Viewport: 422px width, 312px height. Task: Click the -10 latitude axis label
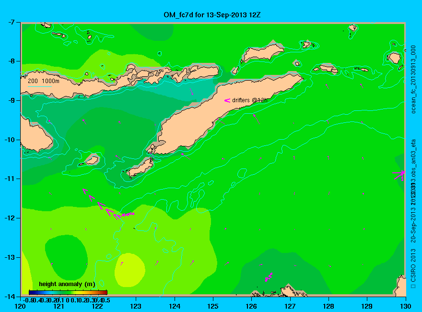10,140
